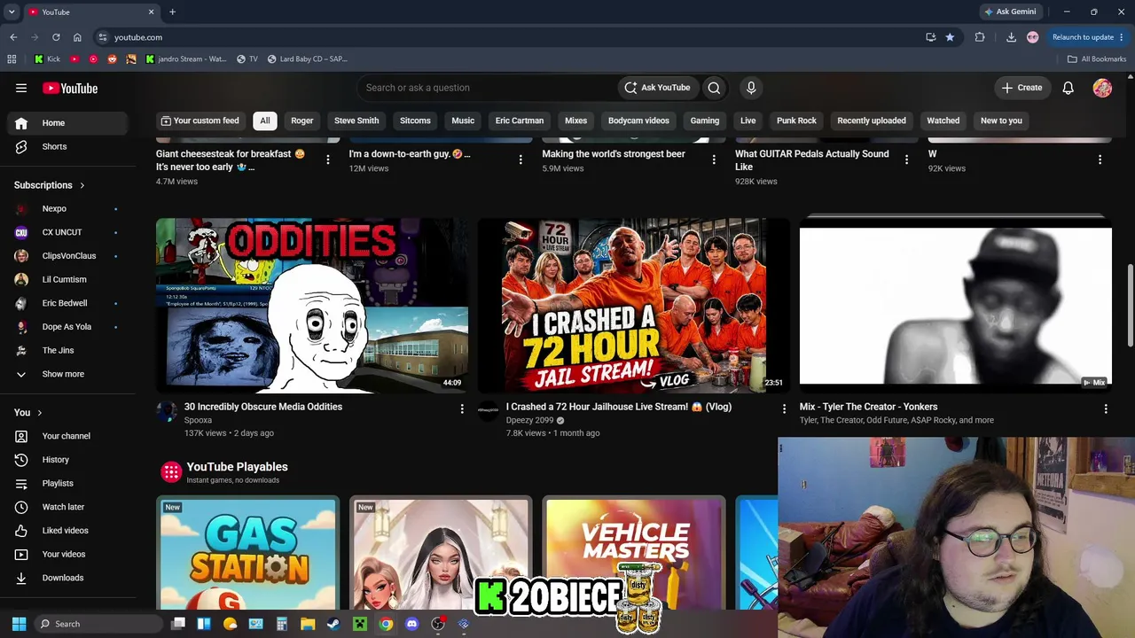Screen dimensions: 1135x638
Task: Expand the You section
Action: (x=28, y=412)
